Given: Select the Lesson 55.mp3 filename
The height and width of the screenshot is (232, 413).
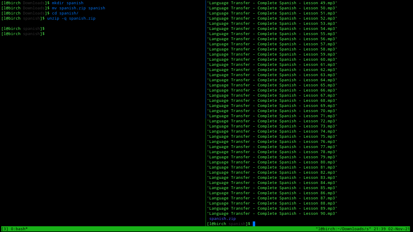Looking at the screenshot, I should [272, 34].
